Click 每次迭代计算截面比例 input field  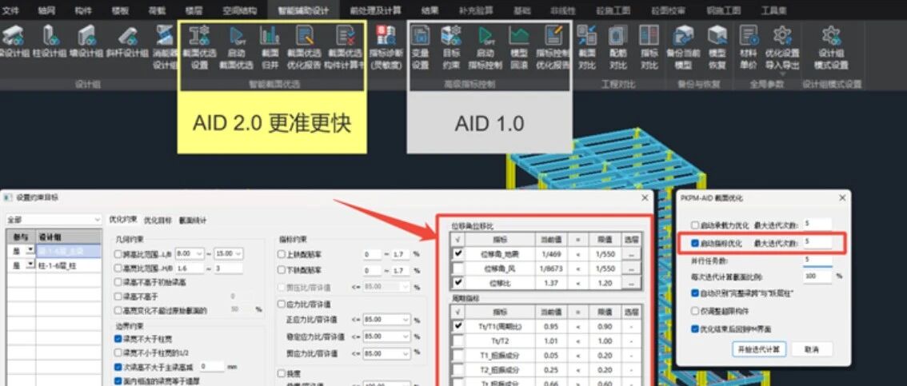817,277
